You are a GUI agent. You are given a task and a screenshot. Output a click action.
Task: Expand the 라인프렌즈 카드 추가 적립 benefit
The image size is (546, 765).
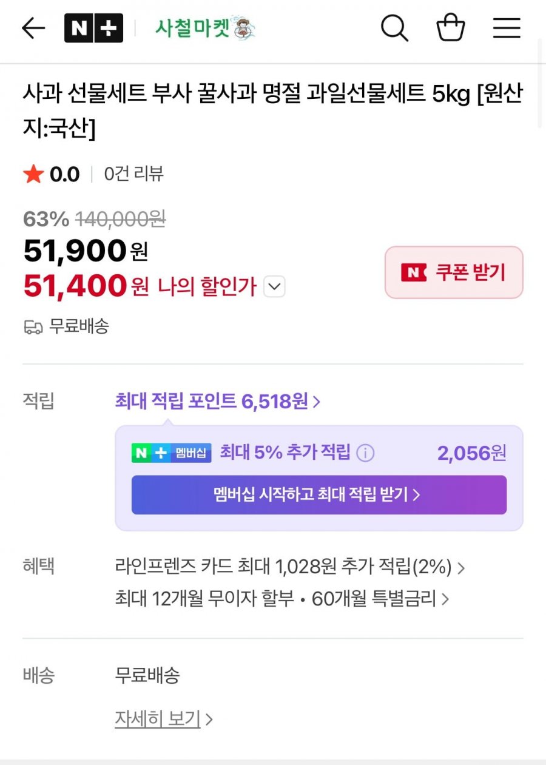coord(289,568)
